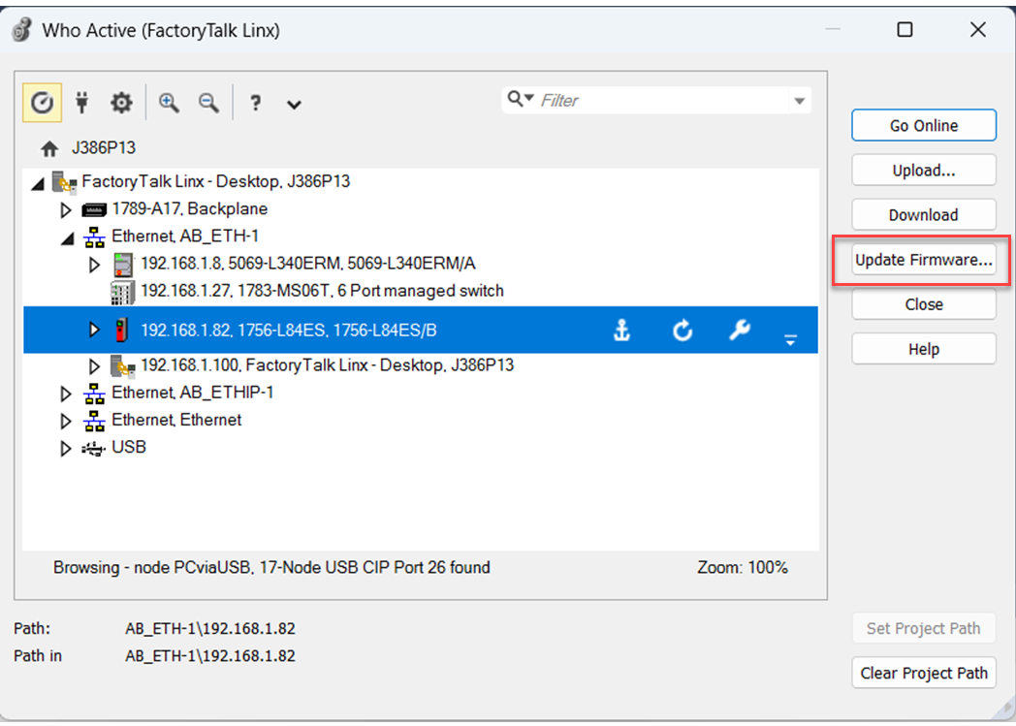The image size is (1016, 726).
Task: Zoom out with the magnifier minus icon
Action: click(x=208, y=103)
